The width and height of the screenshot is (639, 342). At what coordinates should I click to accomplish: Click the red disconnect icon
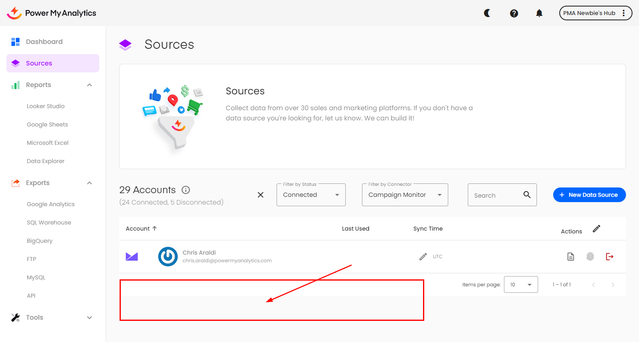[609, 257]
